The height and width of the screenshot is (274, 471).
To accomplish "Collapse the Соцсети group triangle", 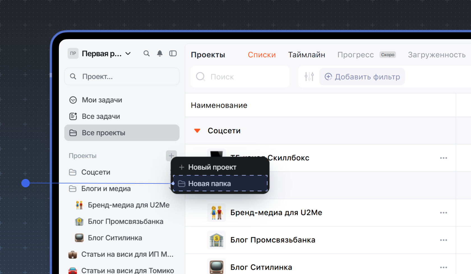I will (197, 131).
